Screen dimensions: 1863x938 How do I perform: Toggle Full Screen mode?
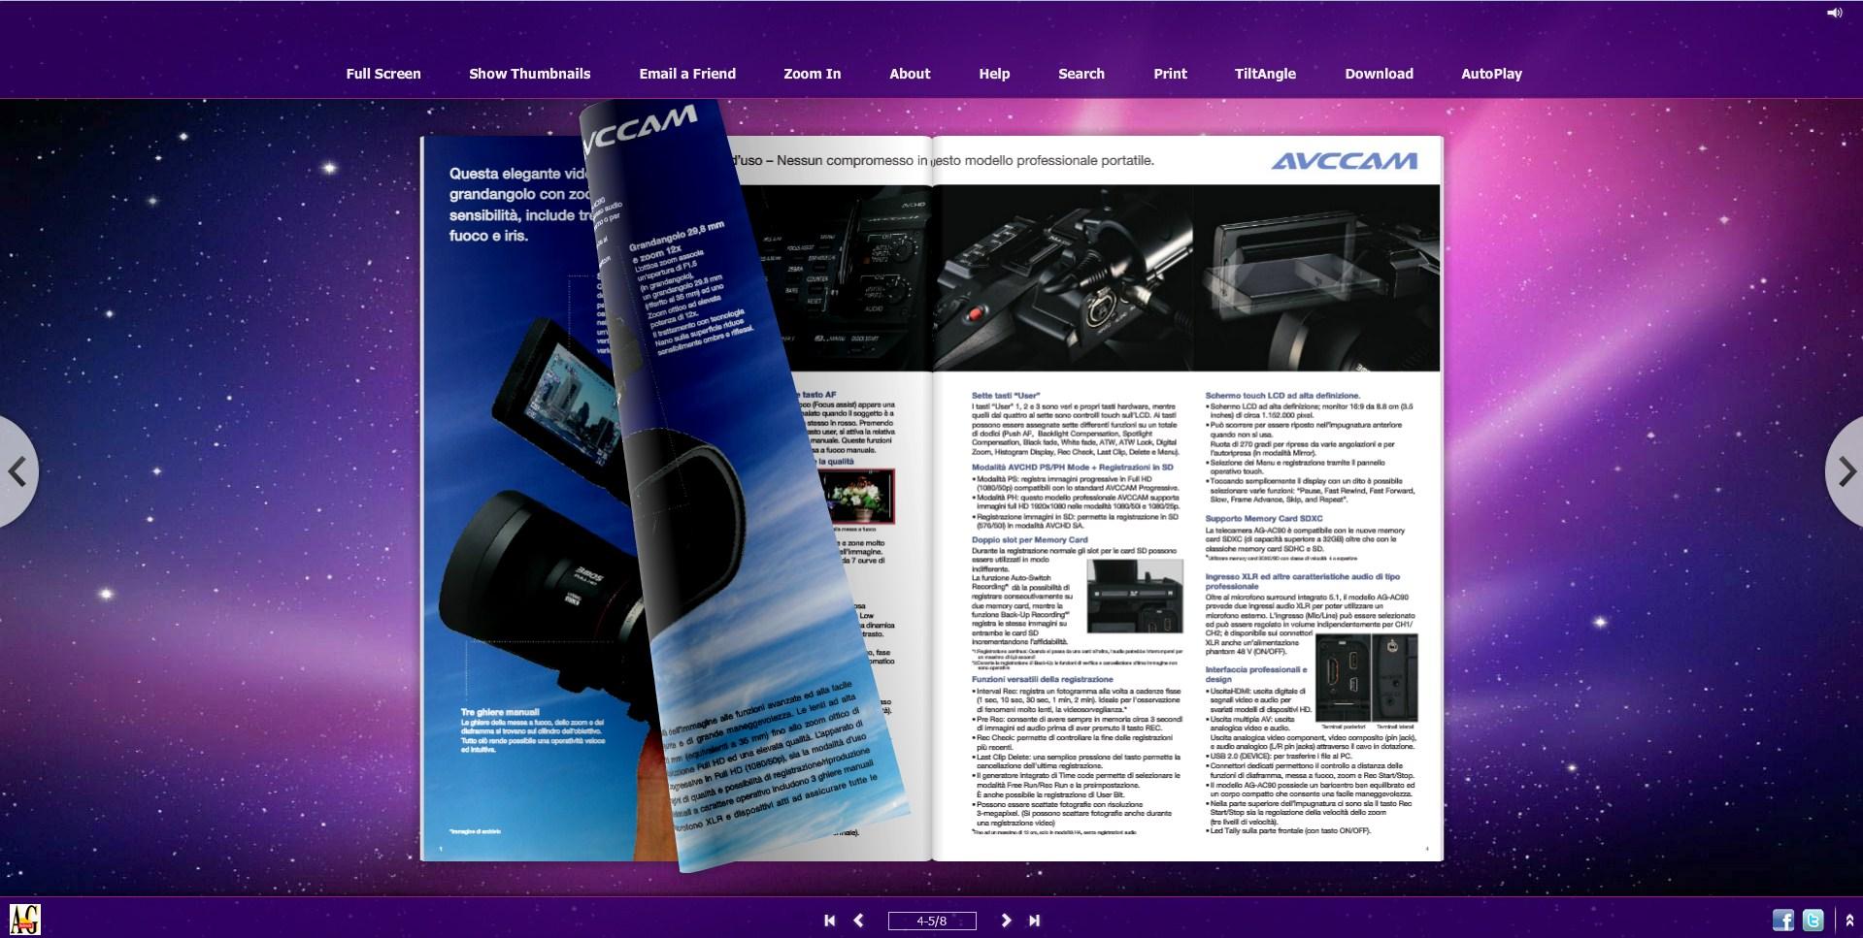pos(383,74)
